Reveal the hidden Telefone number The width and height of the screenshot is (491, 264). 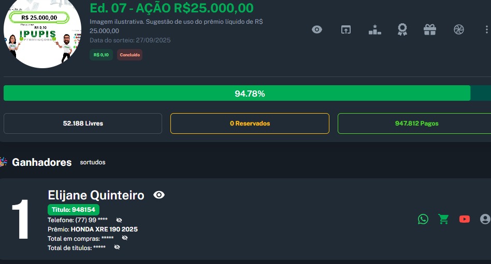click(x=119, y=220)
